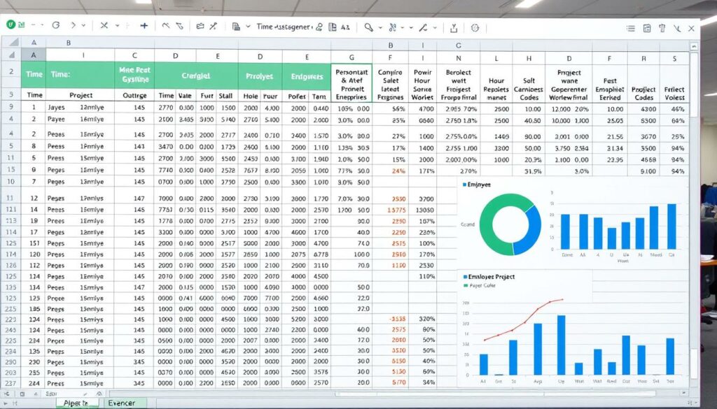The image size is (717, 409).
Task: Click the 'Proiyet' green header cell
Action: pyautogui.click(x=260, y=76)
